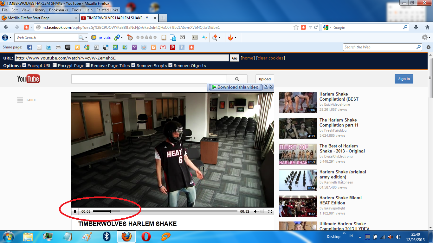
Task: Pause the video playback
Action: [x=75, y=211]
